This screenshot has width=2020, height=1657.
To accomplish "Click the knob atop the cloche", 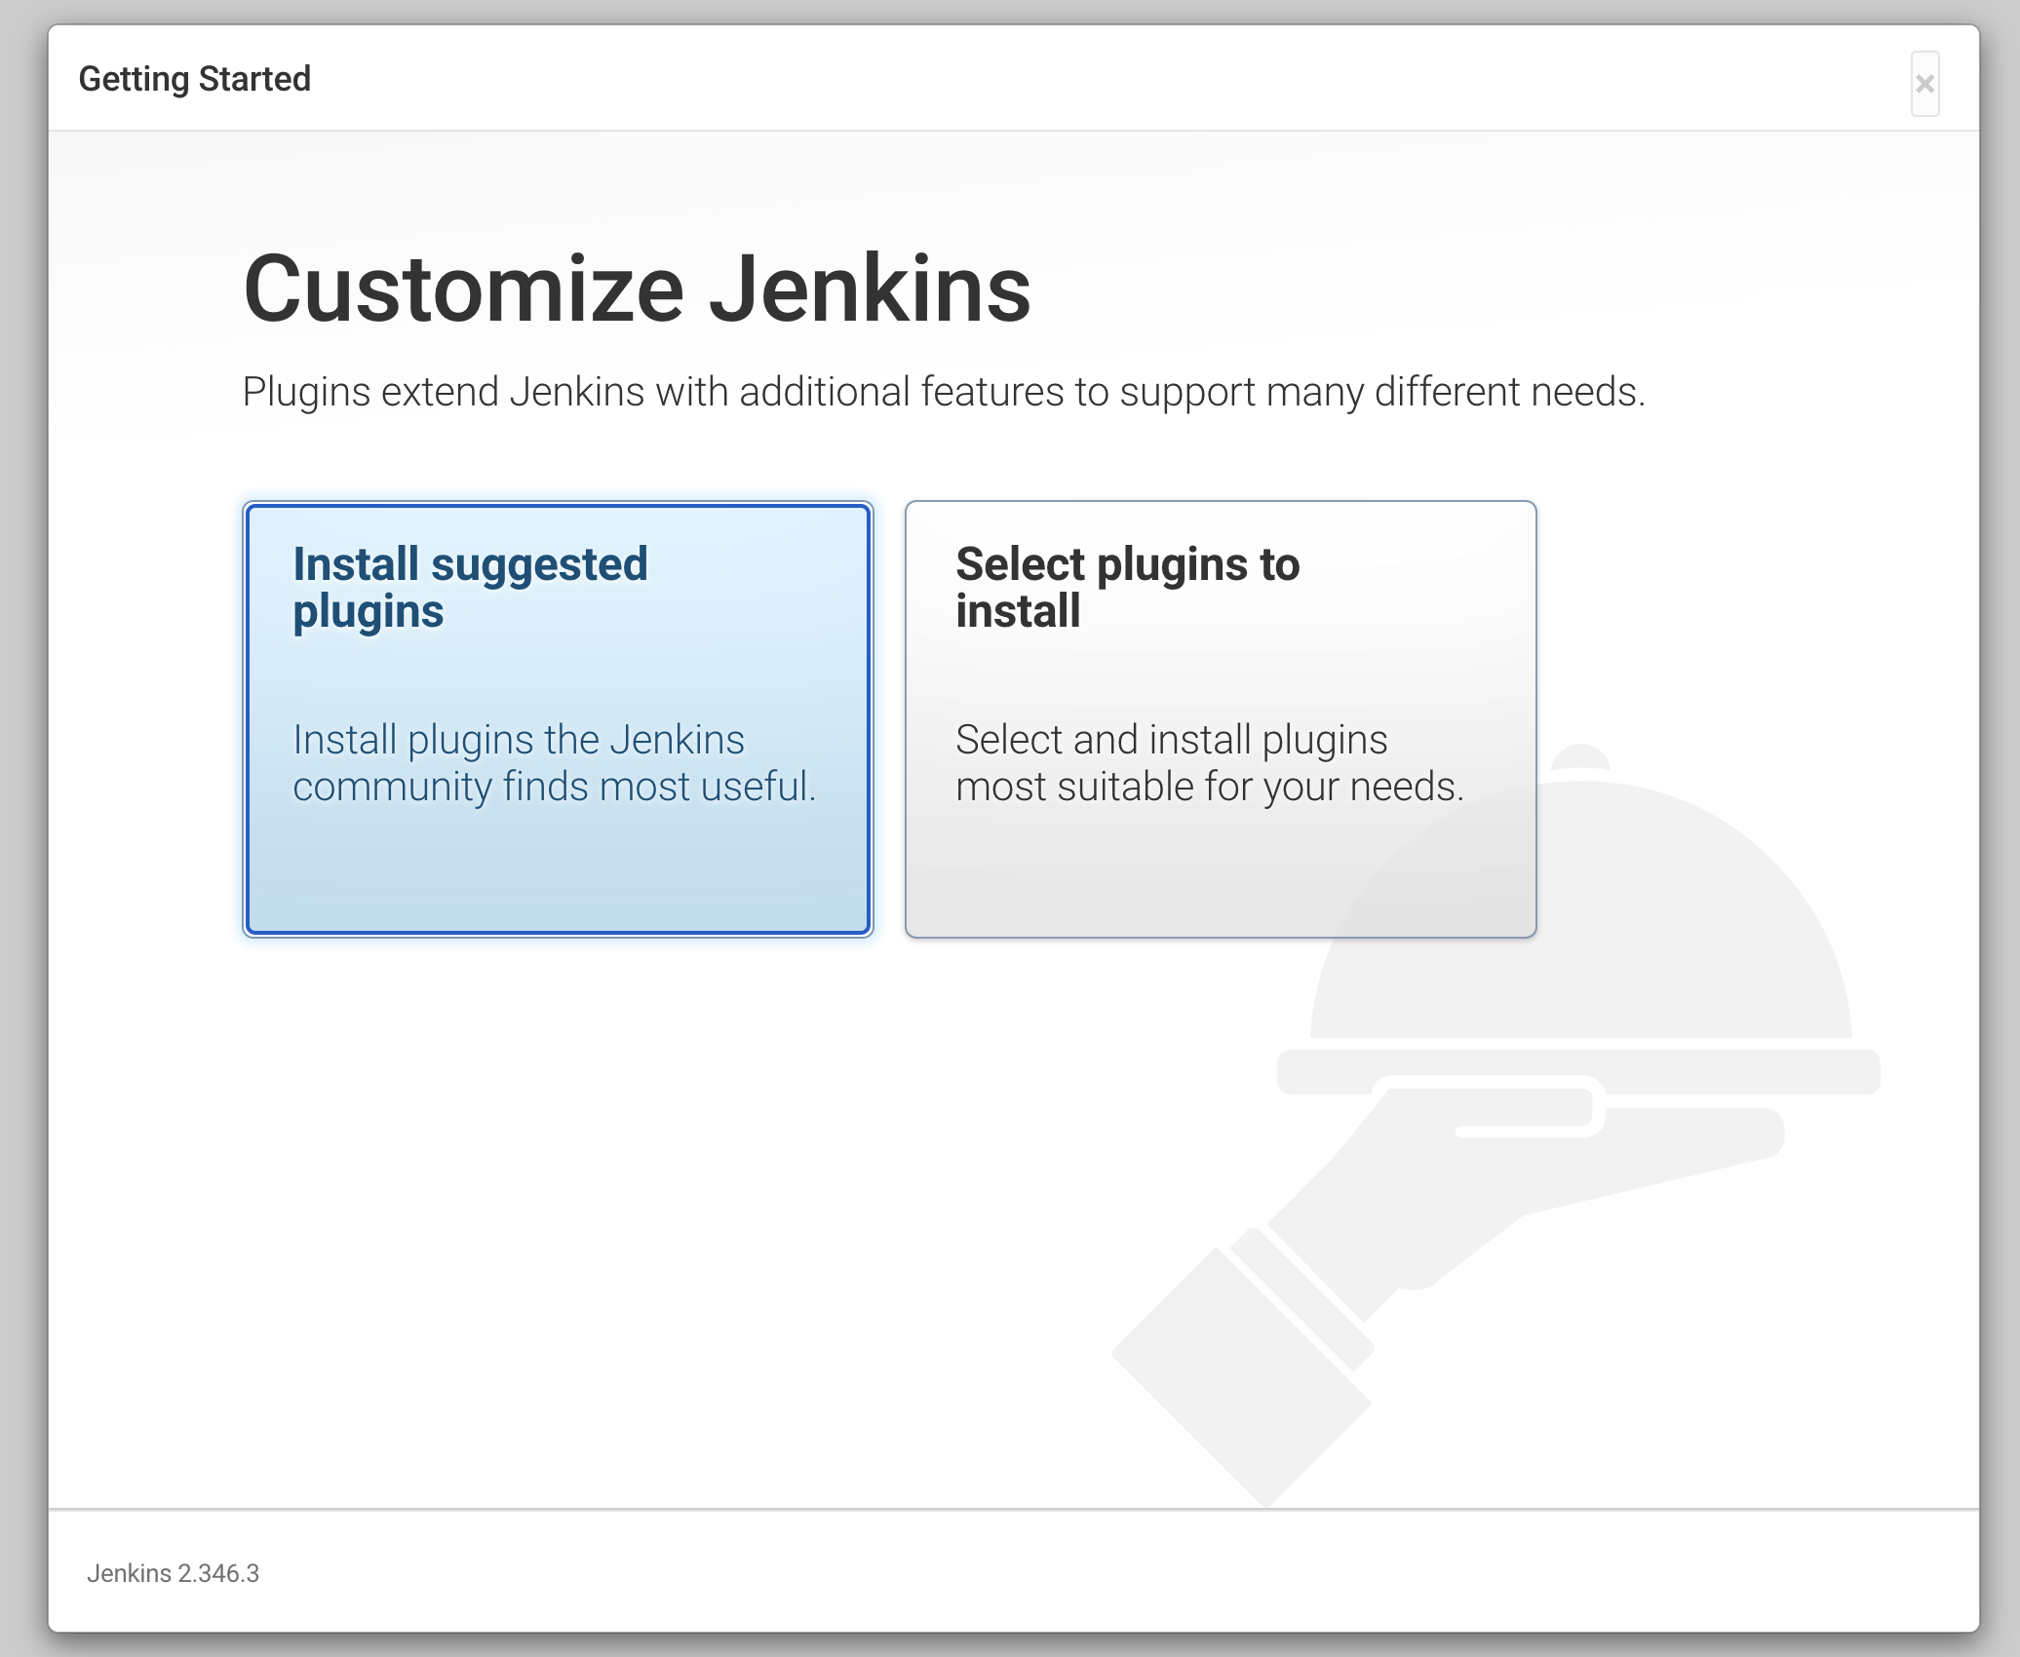I will tap(1579, 756).
